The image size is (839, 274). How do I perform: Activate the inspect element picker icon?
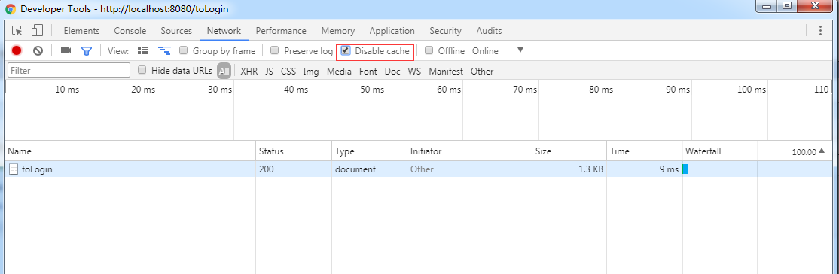tap(17, 31)
